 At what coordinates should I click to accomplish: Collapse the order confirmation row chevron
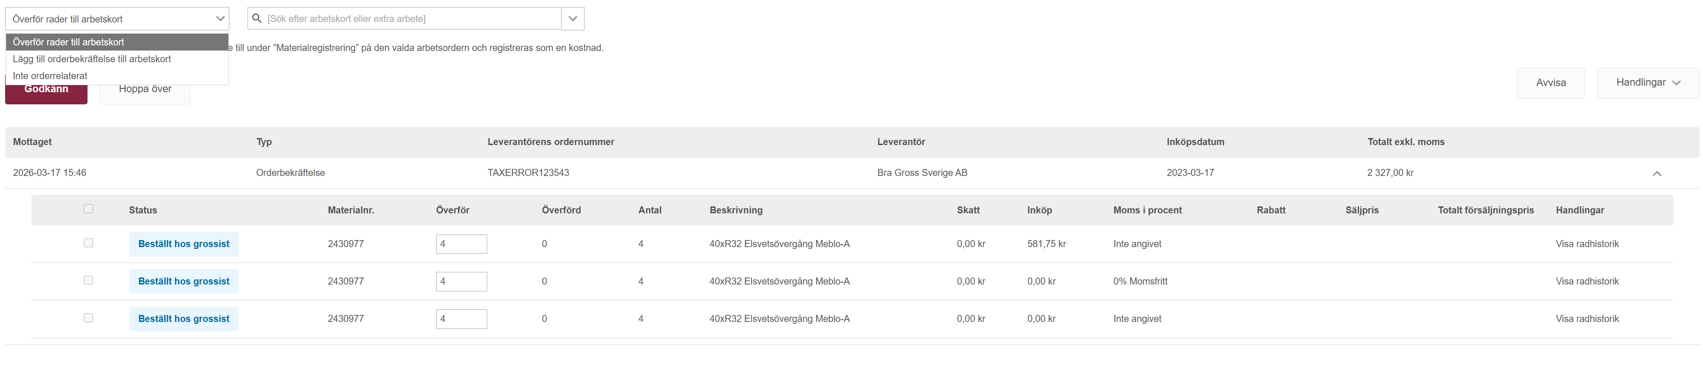[1657, 173]
